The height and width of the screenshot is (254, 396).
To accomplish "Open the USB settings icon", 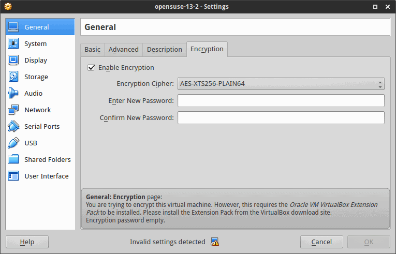I will (x=13, y=143).
